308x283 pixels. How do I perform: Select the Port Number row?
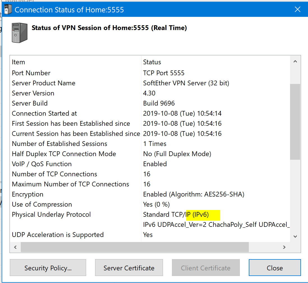[31, 73]
